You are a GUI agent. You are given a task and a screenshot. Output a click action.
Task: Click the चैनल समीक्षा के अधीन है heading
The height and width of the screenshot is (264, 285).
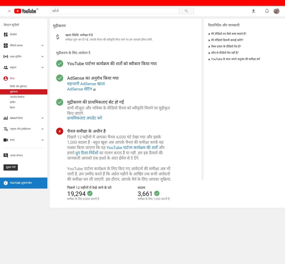(x=86, y=131)
